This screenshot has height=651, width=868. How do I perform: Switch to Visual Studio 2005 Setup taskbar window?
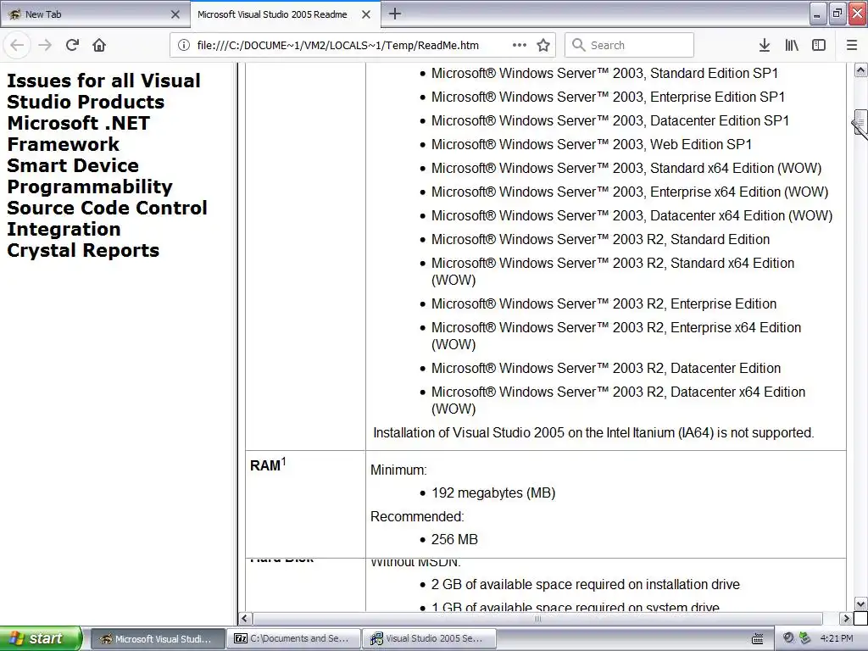(429, 638)
